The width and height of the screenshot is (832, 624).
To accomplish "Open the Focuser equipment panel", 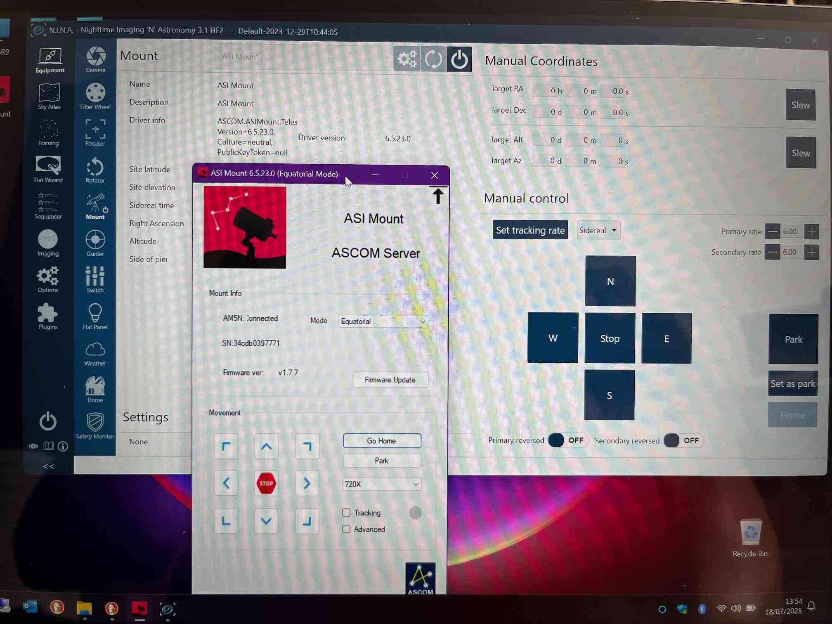I will point(95,132).
